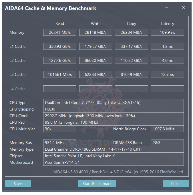The image size is (193, 195).
Task: Select Memory Copy value 26284 MB/s
Action: click(x=132, y=32)
